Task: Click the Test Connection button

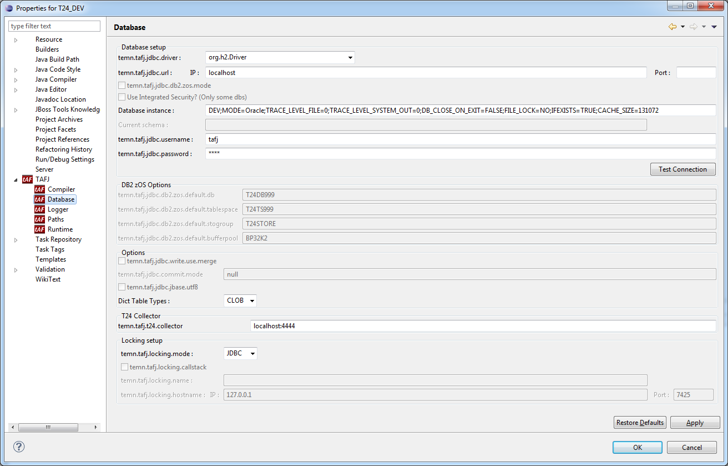Action: (x=683, y=169)
